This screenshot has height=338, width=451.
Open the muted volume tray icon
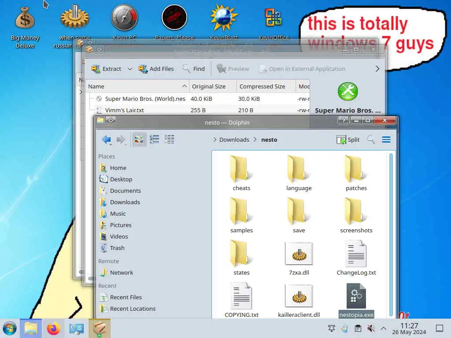click(371, 328)
